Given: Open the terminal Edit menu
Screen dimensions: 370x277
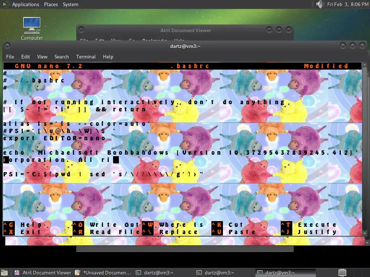Looking at the screenshot, I should [26, 57].
